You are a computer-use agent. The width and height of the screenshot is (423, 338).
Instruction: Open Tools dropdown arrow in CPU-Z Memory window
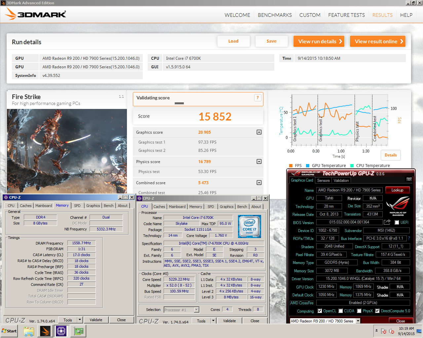pyautogui.click(x=80, y=320)
